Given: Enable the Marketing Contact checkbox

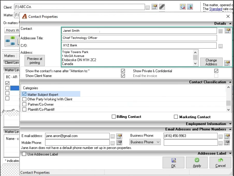Looking at the screenshot, I should tap(176, 117).
